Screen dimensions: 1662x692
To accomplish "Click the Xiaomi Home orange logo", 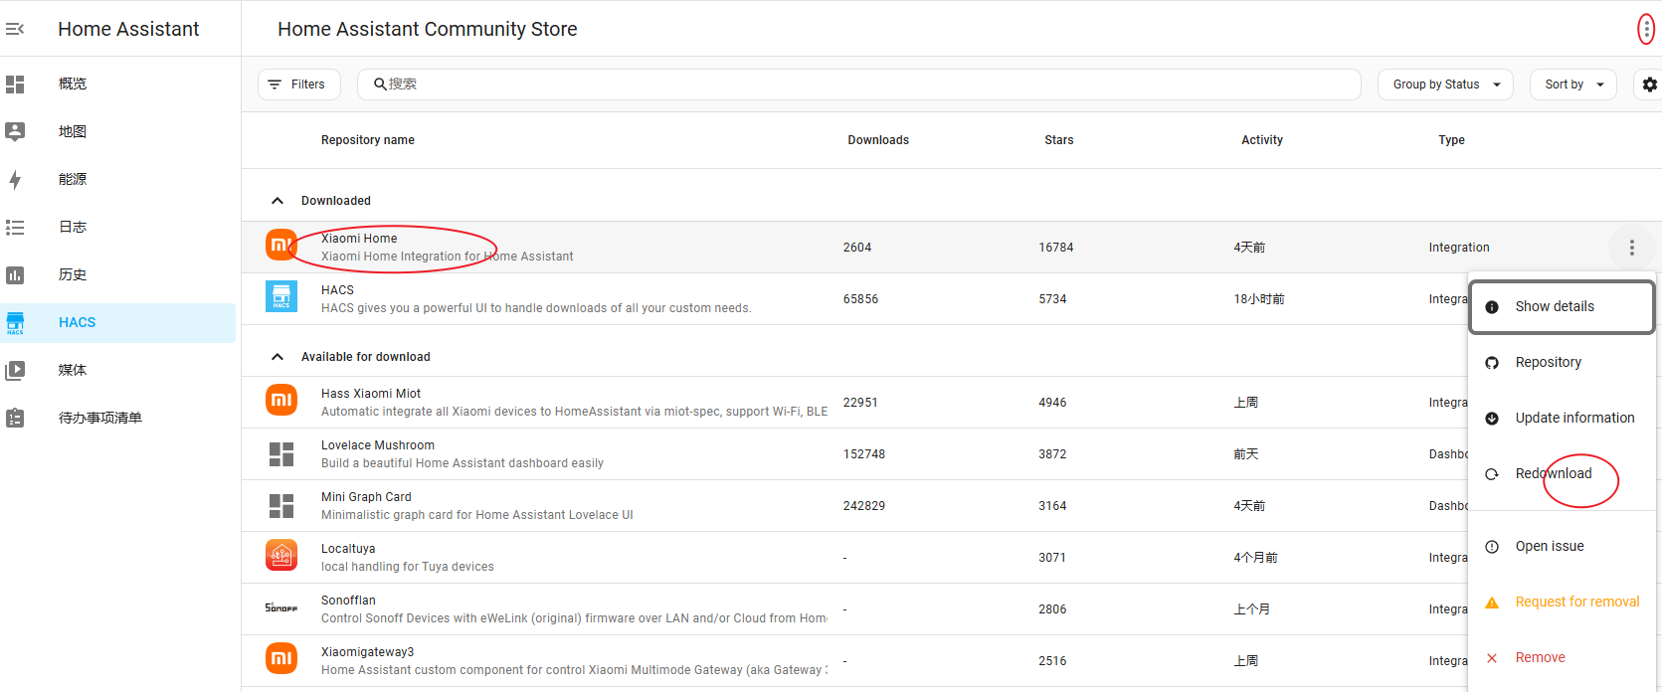I will 281,244.
